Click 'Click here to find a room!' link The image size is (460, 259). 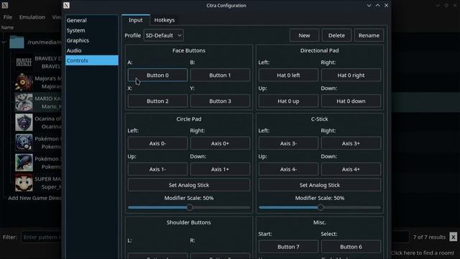tap(423, 253)
